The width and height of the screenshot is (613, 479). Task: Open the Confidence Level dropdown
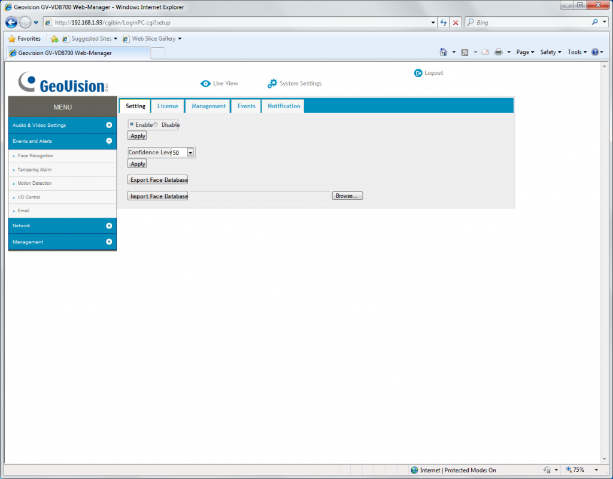pyautogui.click(x=190, y=152)
